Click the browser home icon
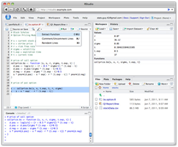The width and height of the screenshot is (178, 147). (x=31, y=9)
